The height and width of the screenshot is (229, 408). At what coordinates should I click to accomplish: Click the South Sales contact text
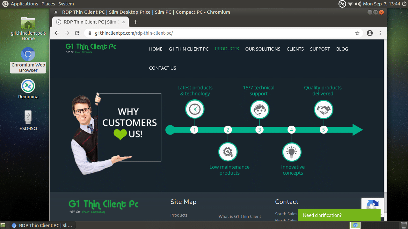click(x=286, y=214)
